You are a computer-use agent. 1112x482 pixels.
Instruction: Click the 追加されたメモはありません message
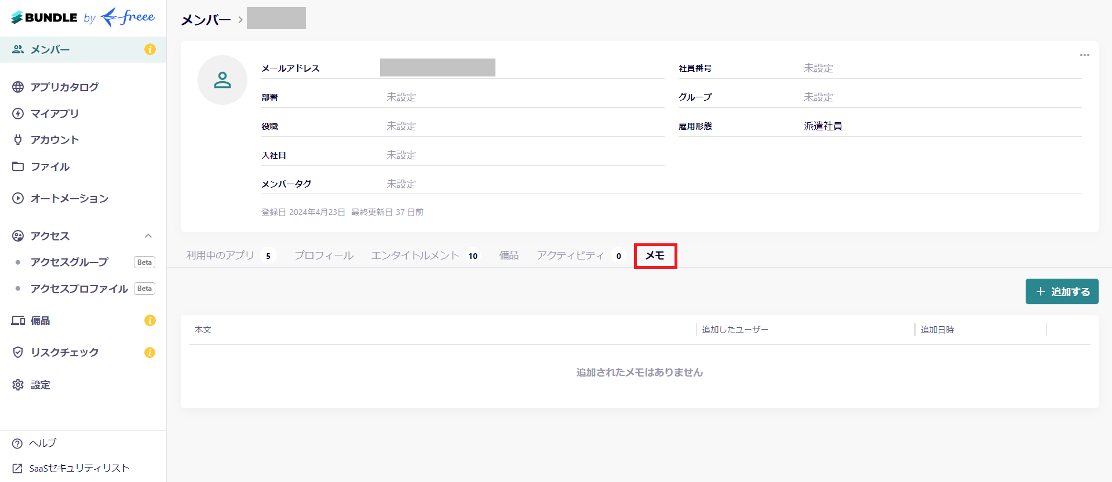pos(640,372)
